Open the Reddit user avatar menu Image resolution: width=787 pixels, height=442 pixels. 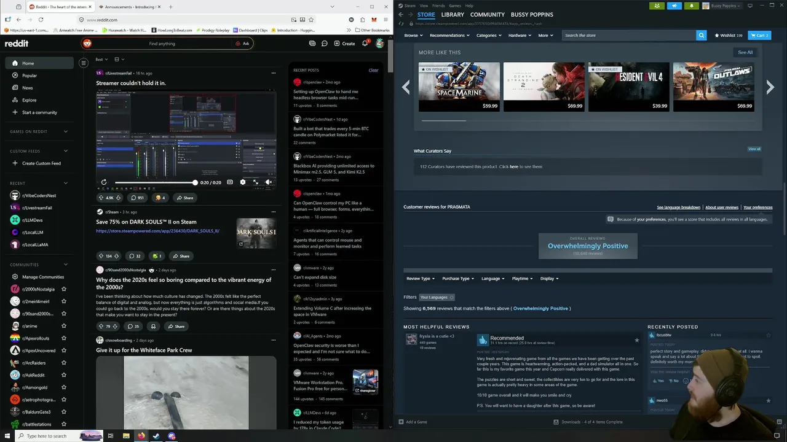[x=380, y=44]
